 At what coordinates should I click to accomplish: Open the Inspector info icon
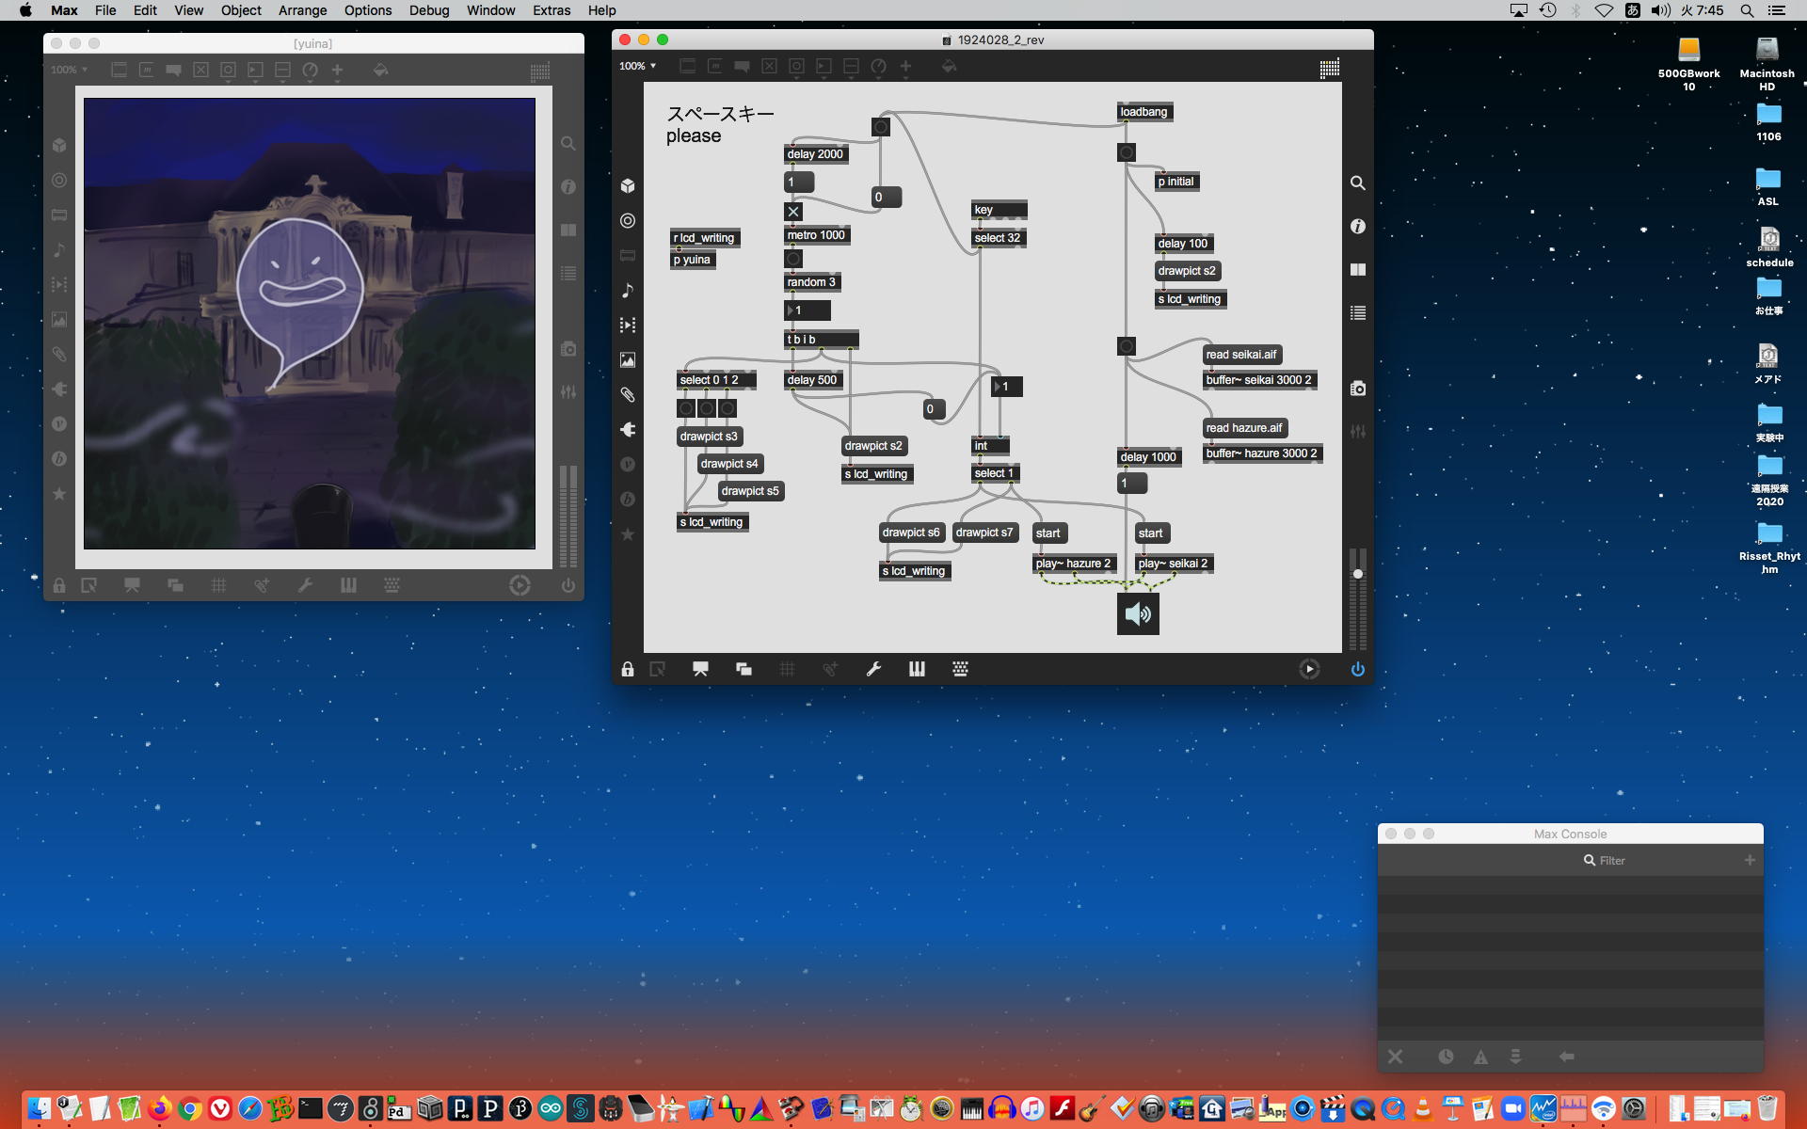(1357, 227)
